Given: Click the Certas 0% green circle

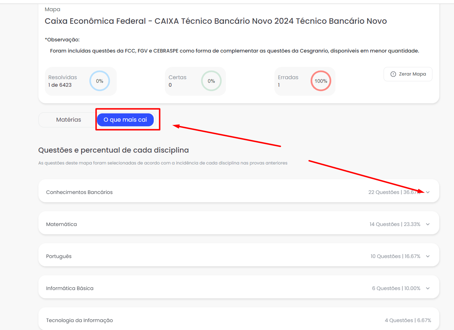Looking at the screenshot, I should tap(211, 81).
